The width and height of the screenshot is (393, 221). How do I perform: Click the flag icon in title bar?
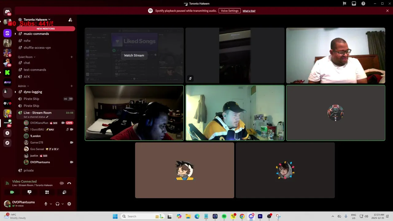[344, 4]
